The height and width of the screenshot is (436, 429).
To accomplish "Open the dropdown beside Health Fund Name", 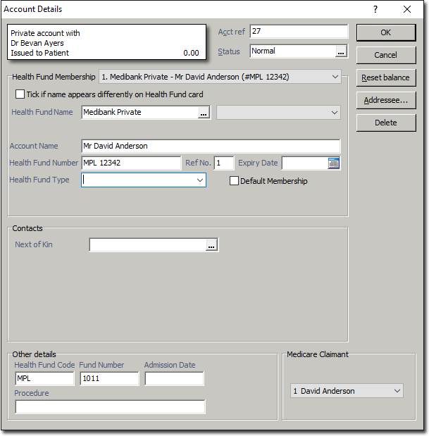I will 334,113.
